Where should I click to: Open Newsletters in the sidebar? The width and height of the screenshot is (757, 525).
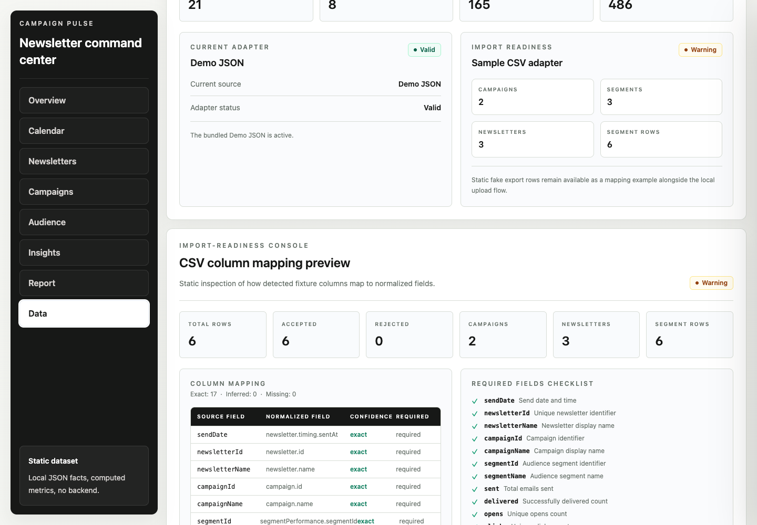click(x=84, y=161)
